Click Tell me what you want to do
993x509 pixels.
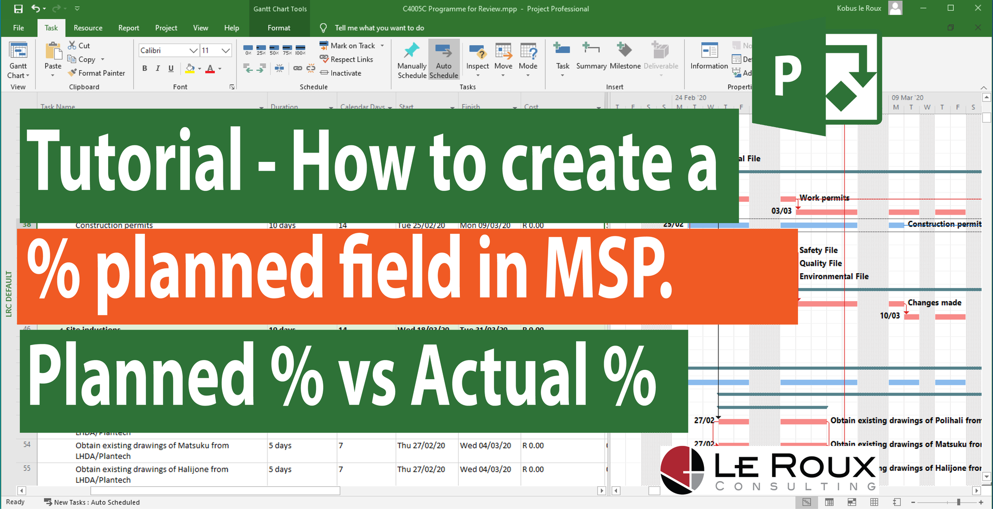tap(379, 28)
